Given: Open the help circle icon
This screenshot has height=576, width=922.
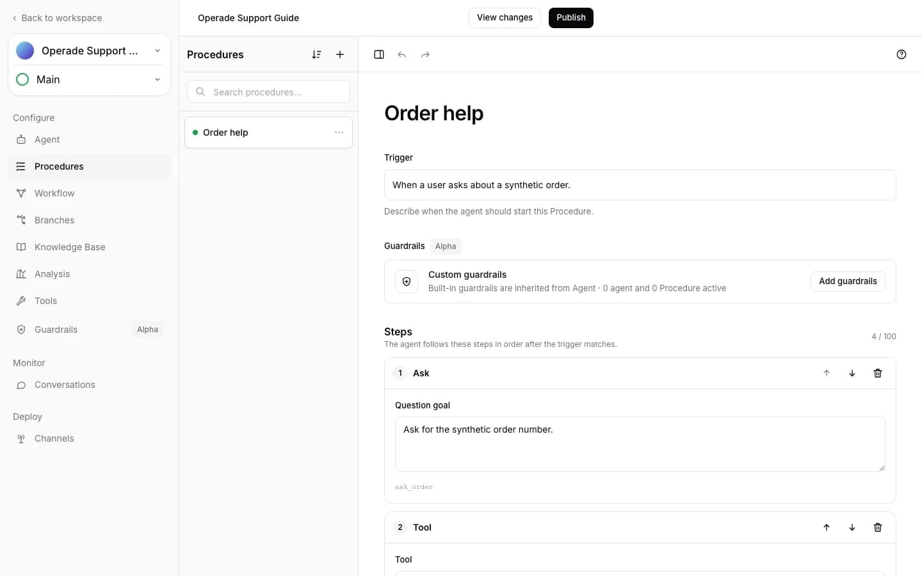Looking at the screenshot, I should (902, 54).
